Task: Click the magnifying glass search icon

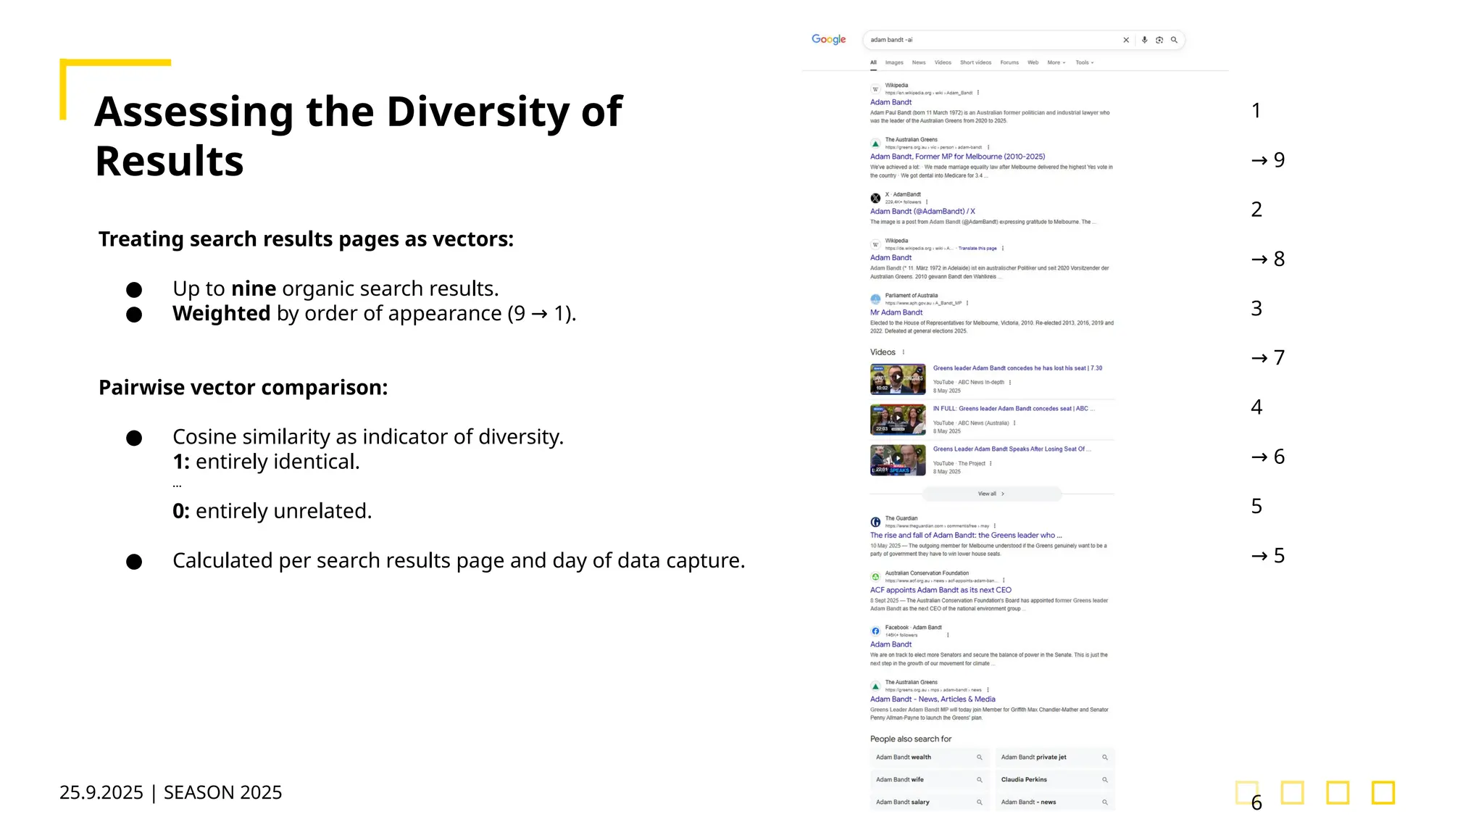Action: (x=1174, y=40)
